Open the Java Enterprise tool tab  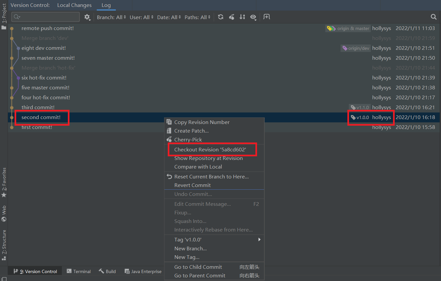click(x=143, y=271)
